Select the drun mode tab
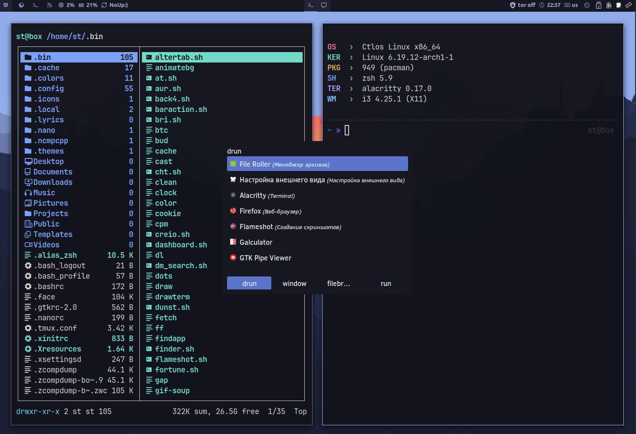Image resolution: width=636 pixels, height=434 pixels. click(249, 283)
